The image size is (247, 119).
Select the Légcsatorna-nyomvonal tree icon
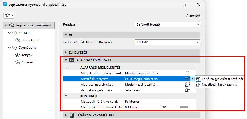(12, 25)
